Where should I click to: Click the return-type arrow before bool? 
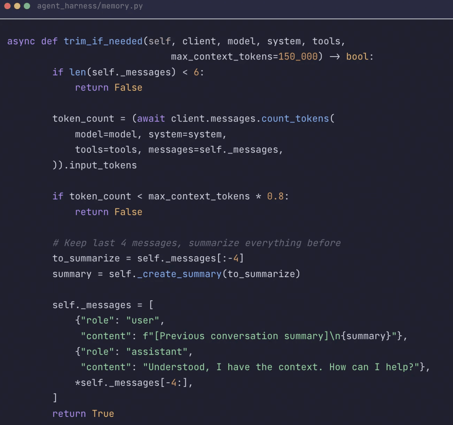(335, 57)
